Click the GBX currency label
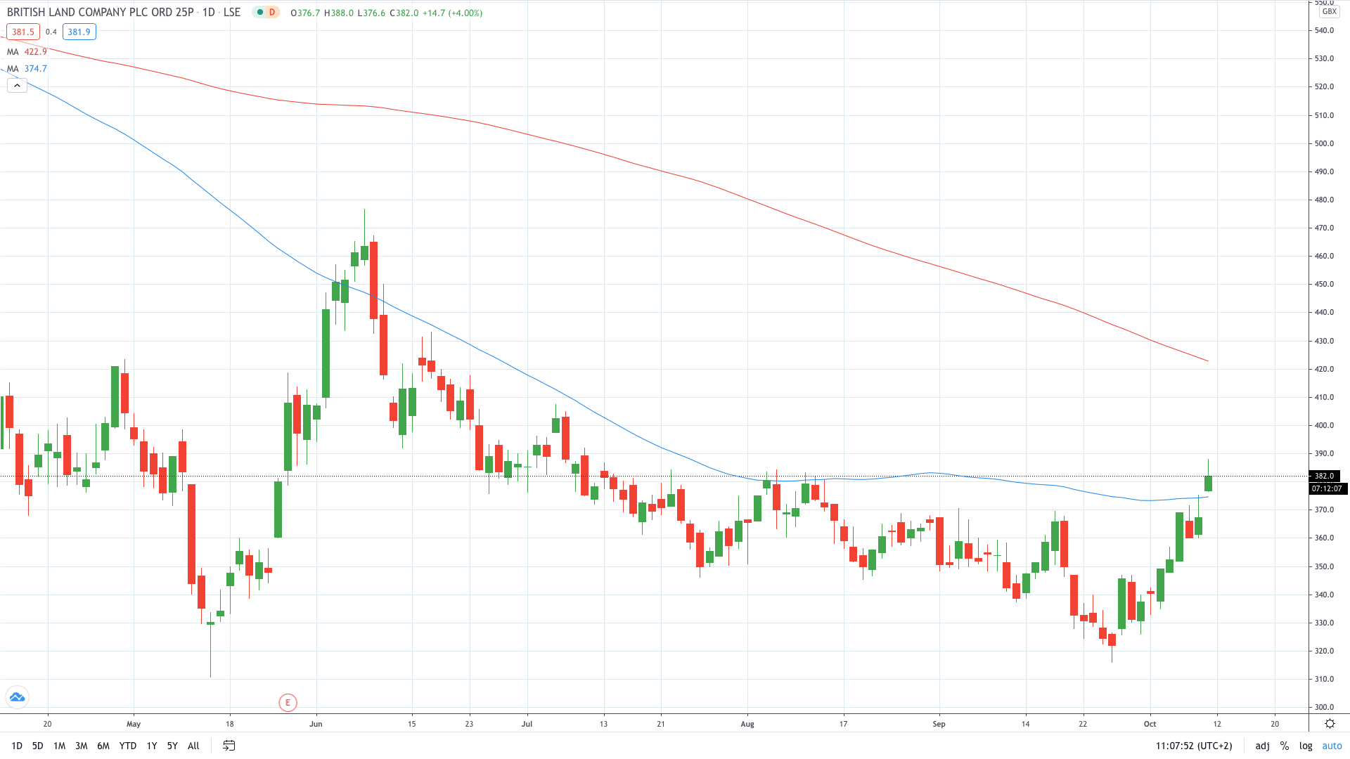The height and width of the screenshot is (759, 1350). (1329, 12)
